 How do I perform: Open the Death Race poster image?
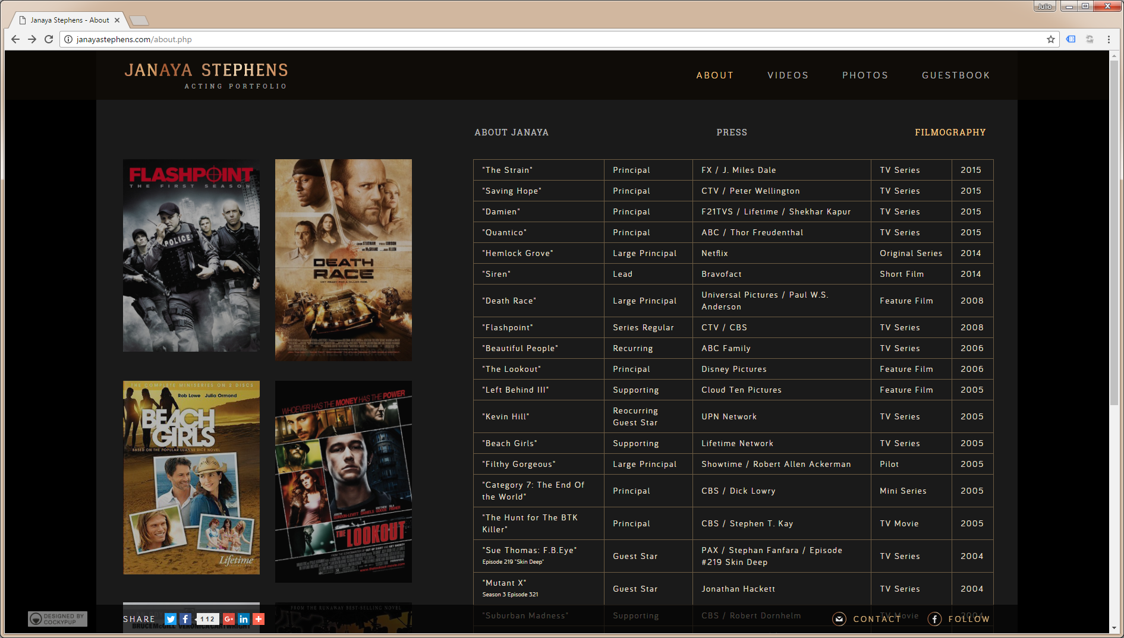tap(344, 260)
